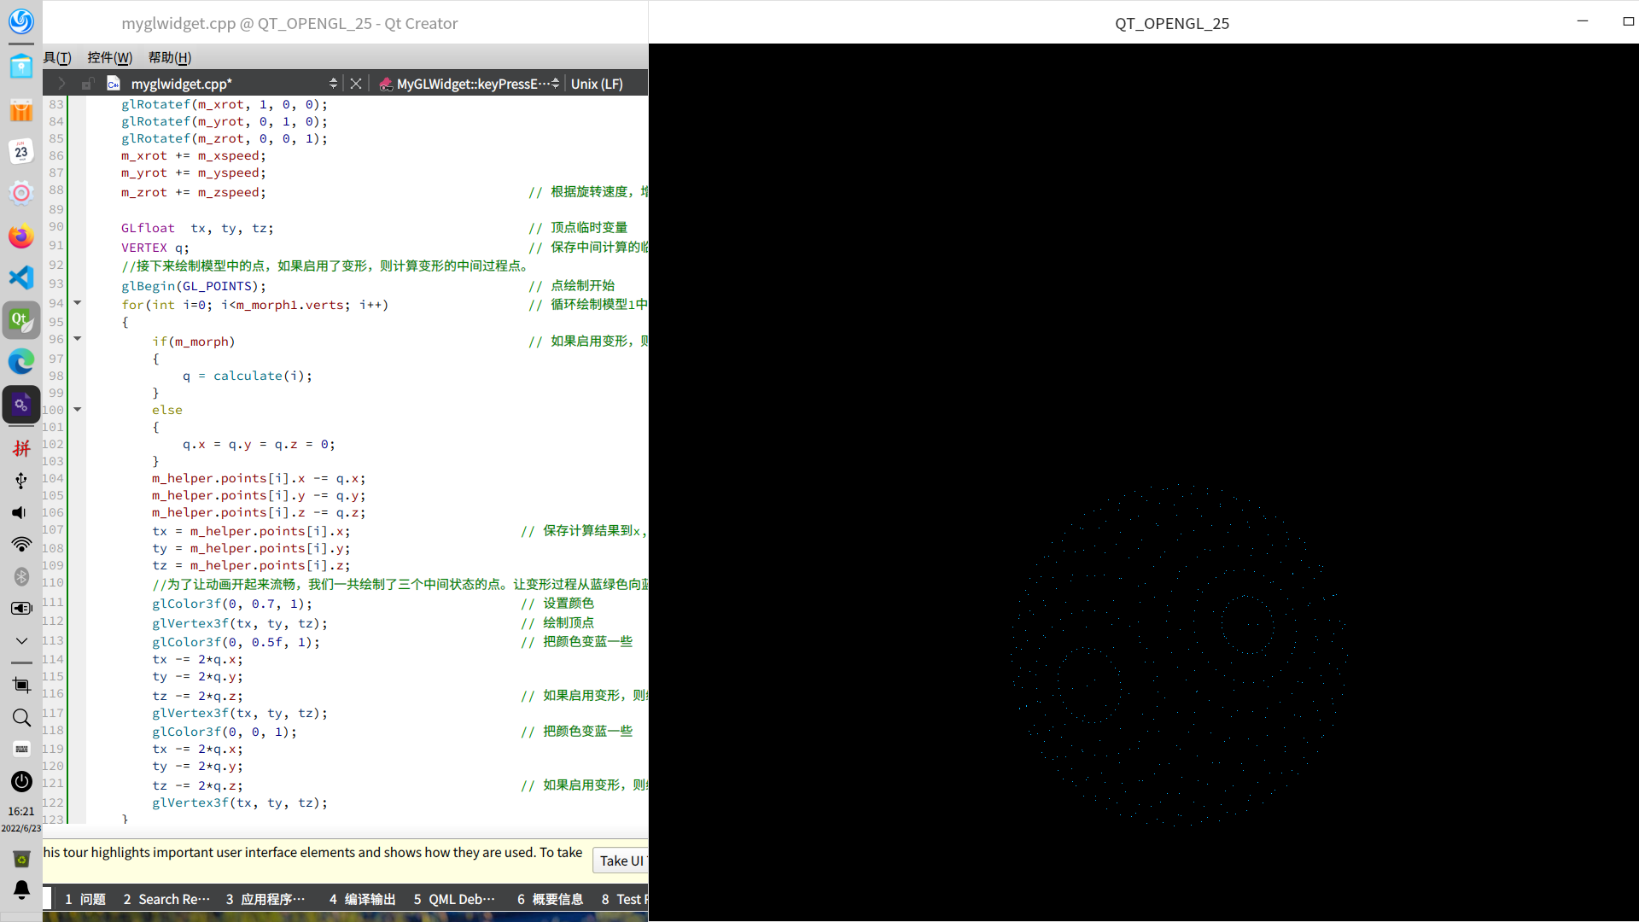Launch Firefox from the dock

pyautogui.click(x=21, y=236)
